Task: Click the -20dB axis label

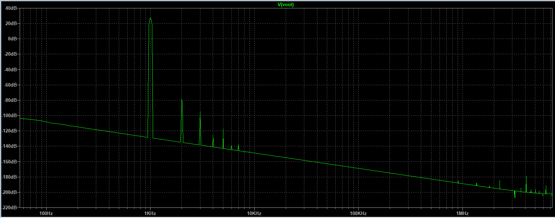Action: [x=11, y=54]
